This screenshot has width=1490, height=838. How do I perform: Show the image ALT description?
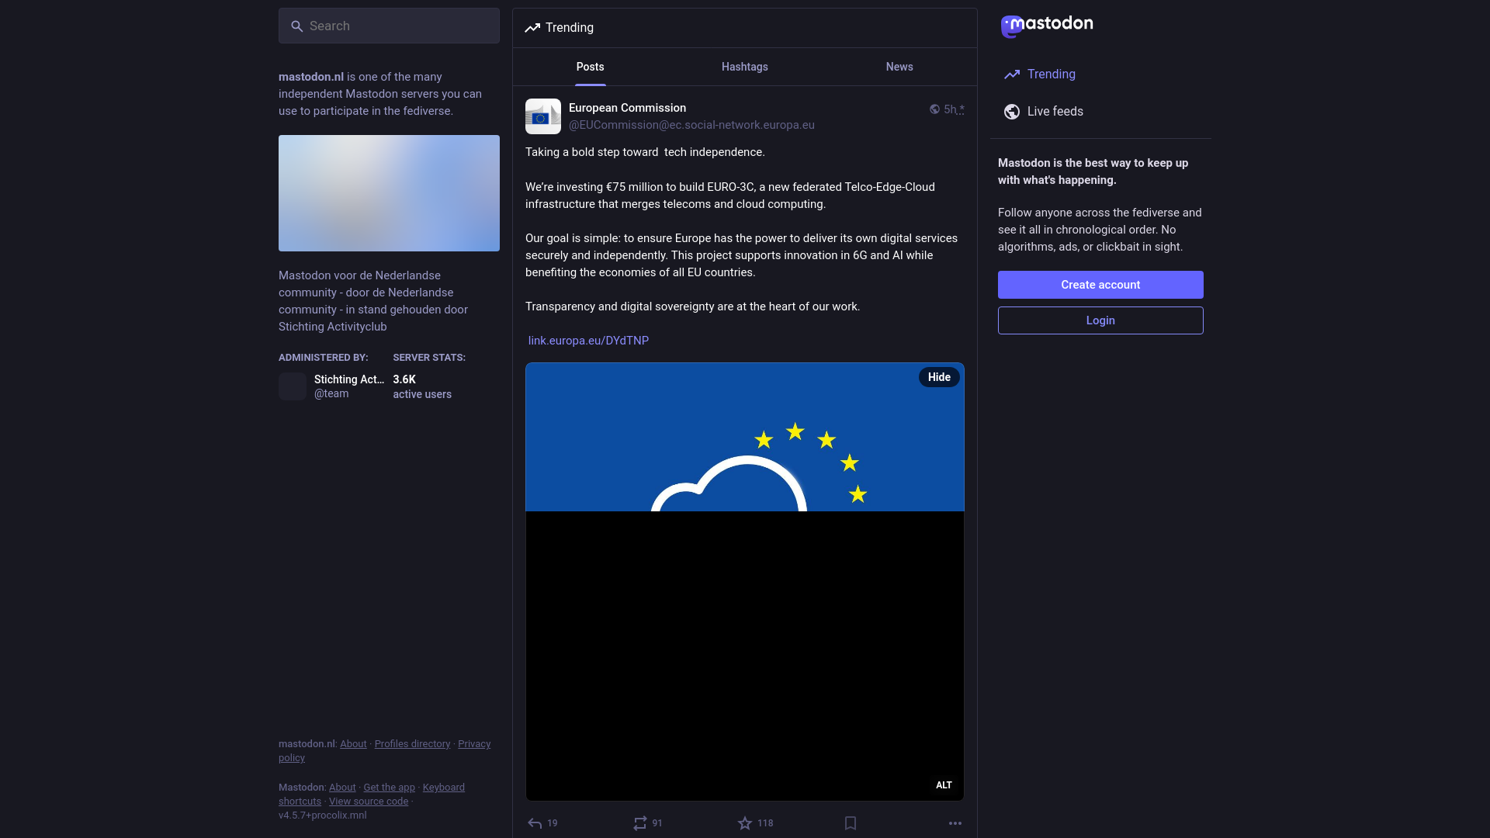click(944, 785)
